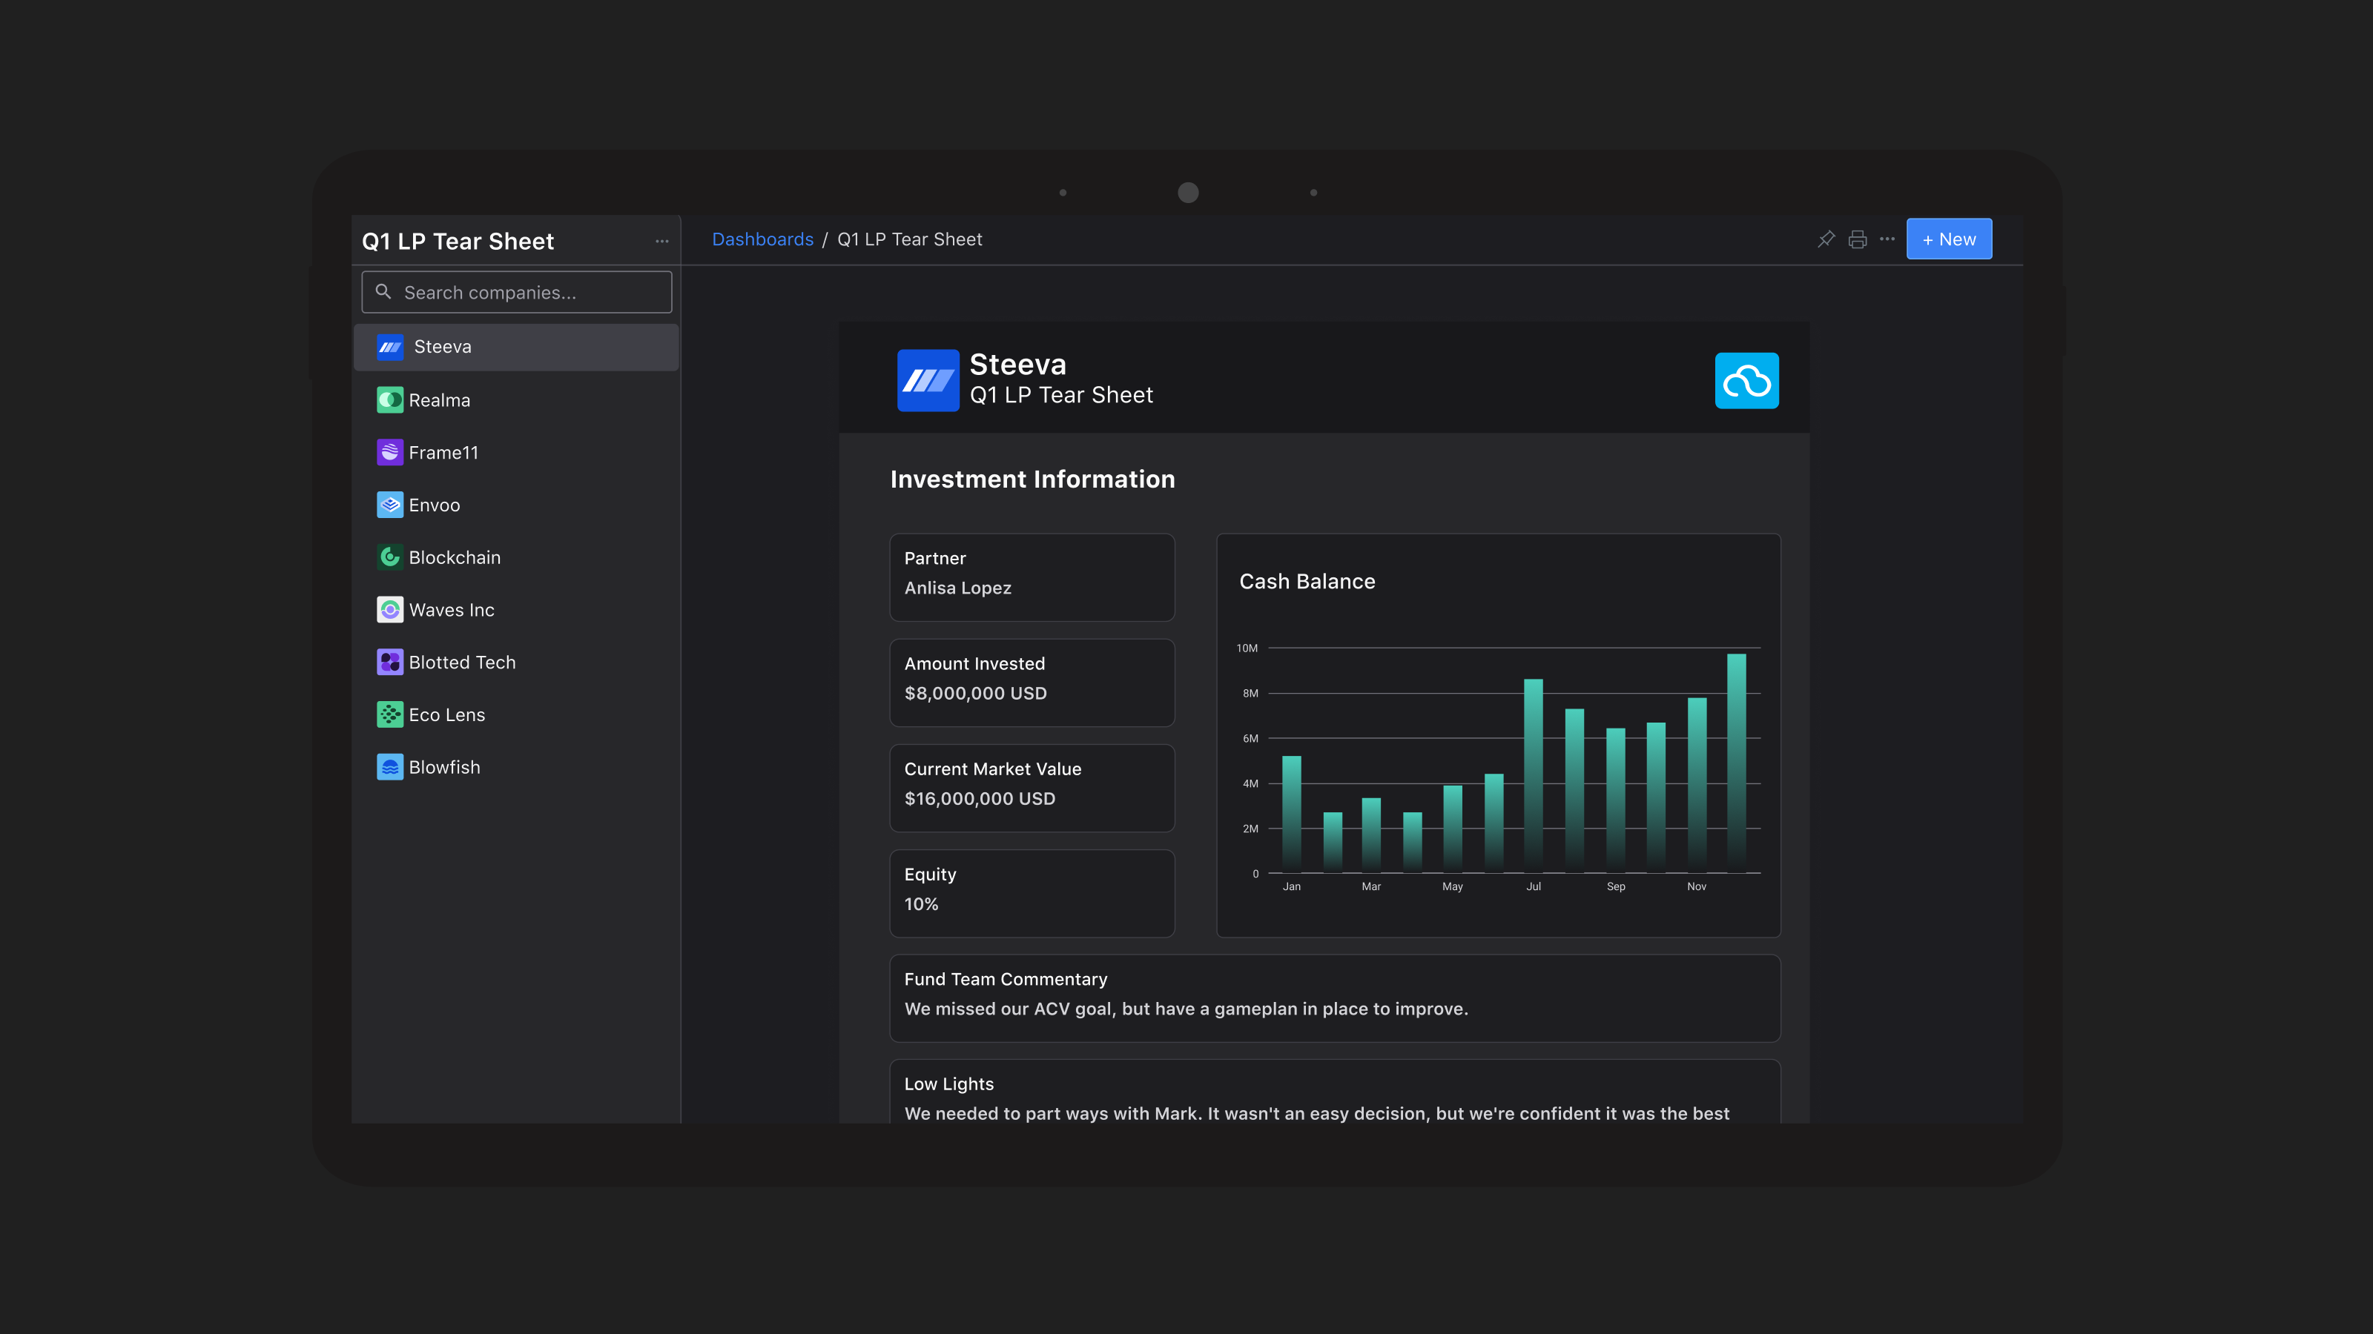Select Envoo layered icon entry
2373x1334 pixels.
click(x=389, y=505)
